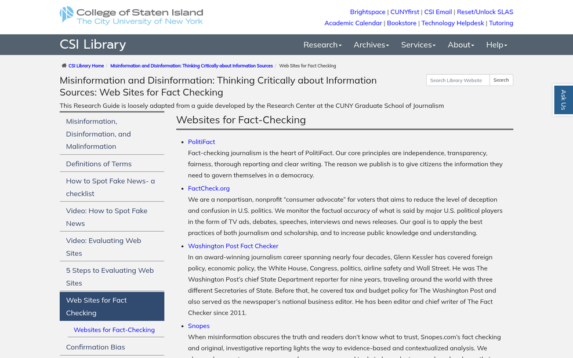Click the home icon in the breadcrumb
Screen dimensions: 573x358
click(64, 65)
